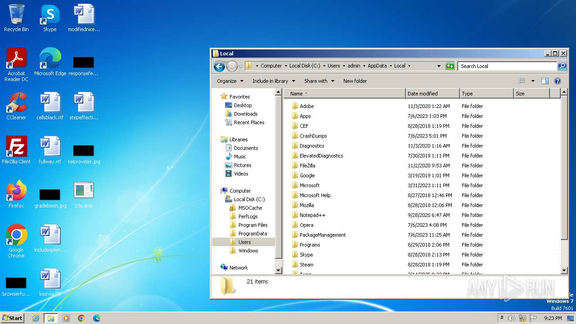The image size is (576, 324).
Task: Select the Firefox desktop shortcut
Action: click(x=16, y=194)
